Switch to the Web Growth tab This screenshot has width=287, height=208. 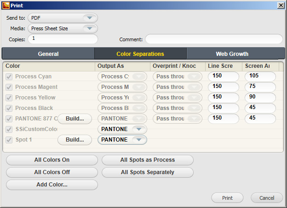(x=232, y=54)
